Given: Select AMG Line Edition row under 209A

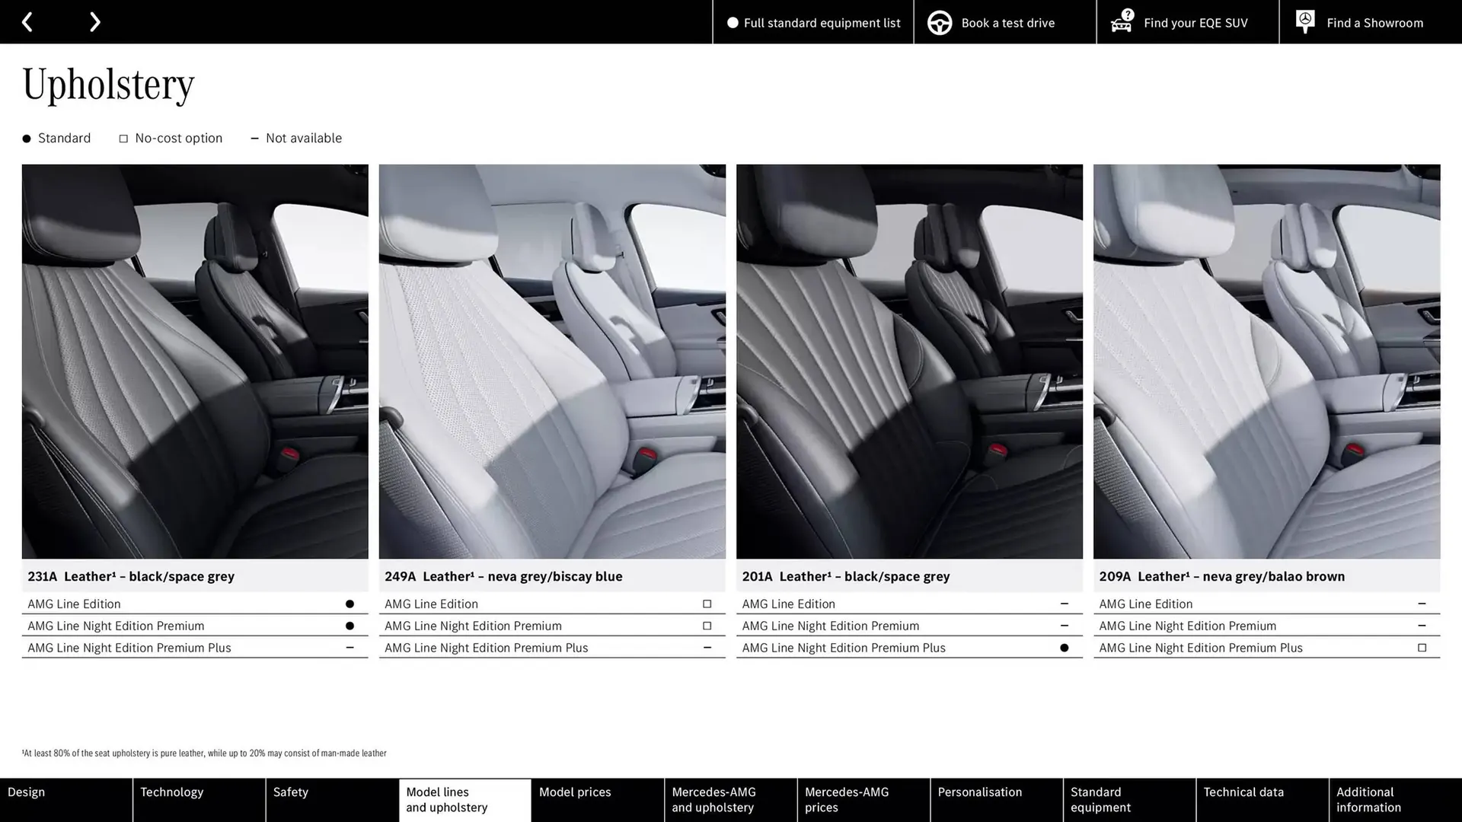Looking at the screenshot, I should 1266,604.
